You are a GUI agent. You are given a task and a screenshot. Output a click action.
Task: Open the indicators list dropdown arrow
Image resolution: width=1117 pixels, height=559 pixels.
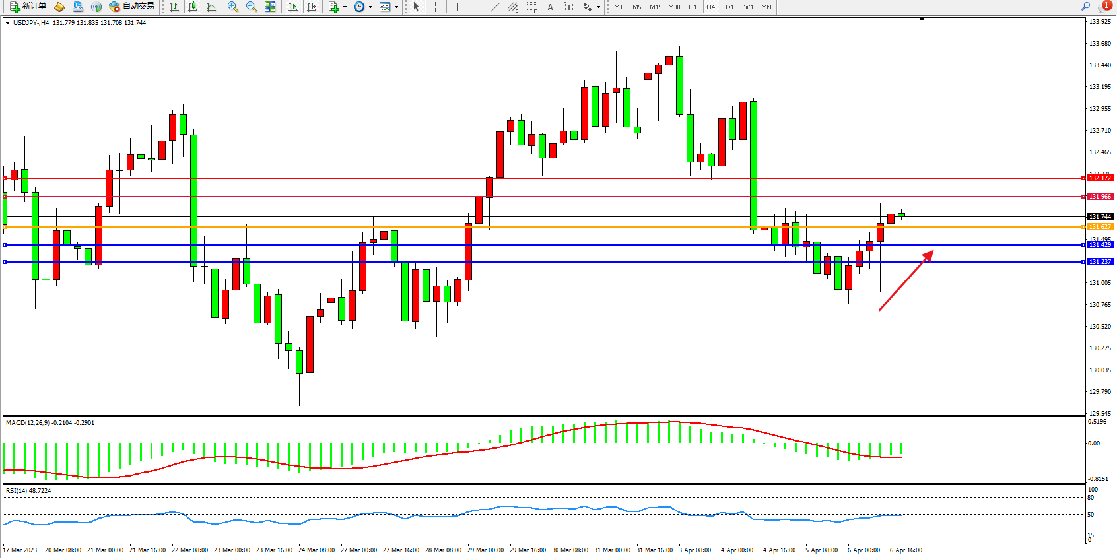tap(345, 7)
